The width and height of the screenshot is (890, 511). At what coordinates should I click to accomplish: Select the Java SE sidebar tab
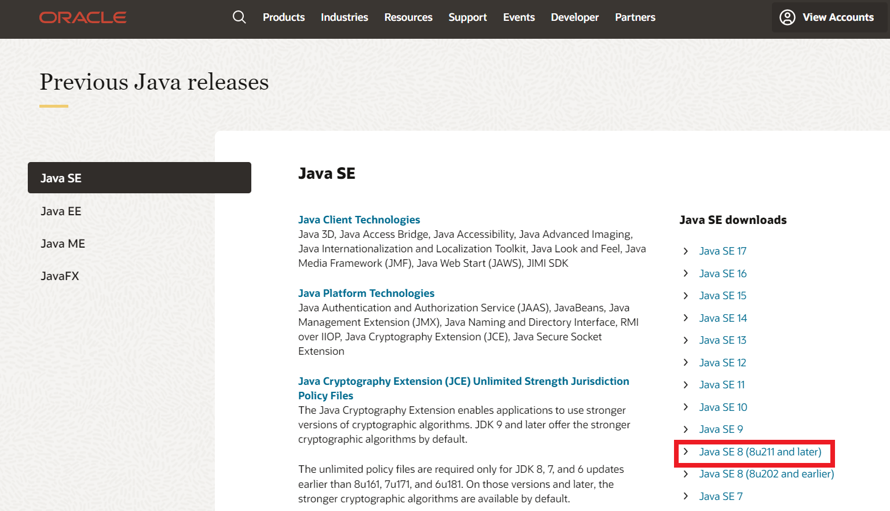point(140,178)
